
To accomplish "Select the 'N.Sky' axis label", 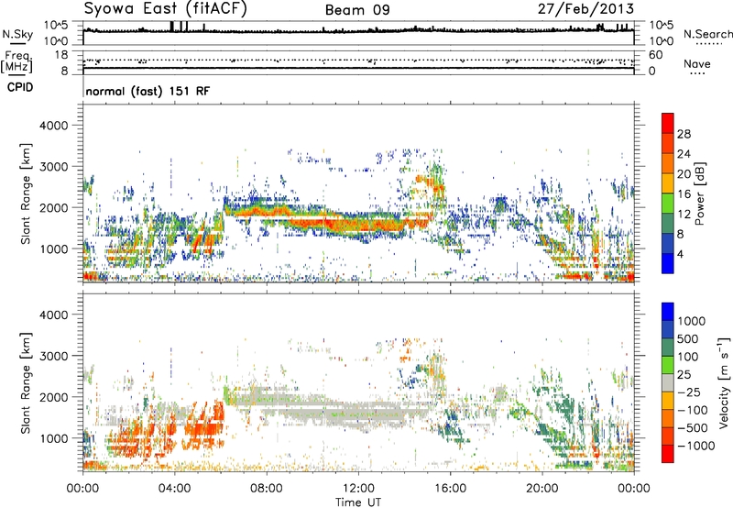I will (17, 35).
